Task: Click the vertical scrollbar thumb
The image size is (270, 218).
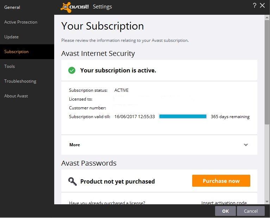Action: (267, 70)
